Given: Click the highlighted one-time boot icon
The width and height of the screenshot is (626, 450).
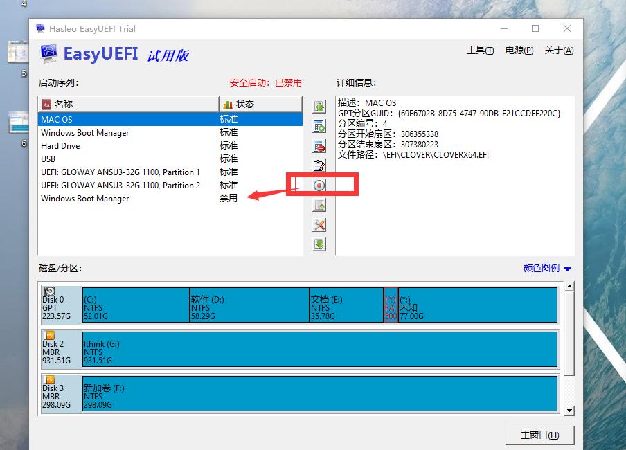Looking at the screenshot, I should coord(319,185).
